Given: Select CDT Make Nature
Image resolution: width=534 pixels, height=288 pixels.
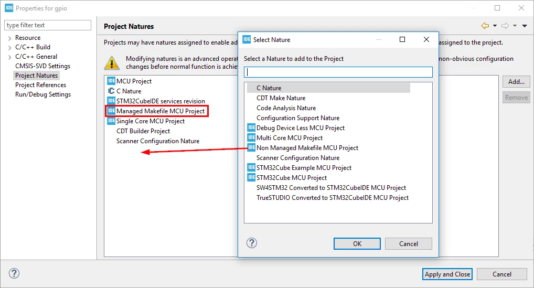Looking at the screenshot, I should [281, 98].
